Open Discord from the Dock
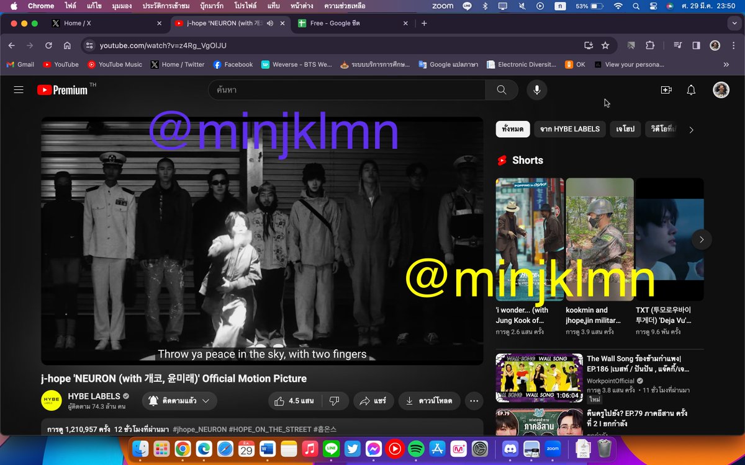This screenshot has height=465, width=745. click(510, 448)
